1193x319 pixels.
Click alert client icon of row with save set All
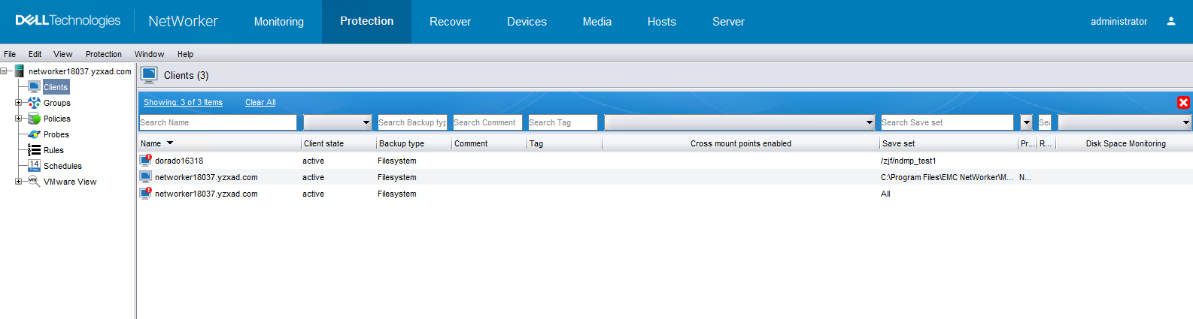click(x=146, y=194)
